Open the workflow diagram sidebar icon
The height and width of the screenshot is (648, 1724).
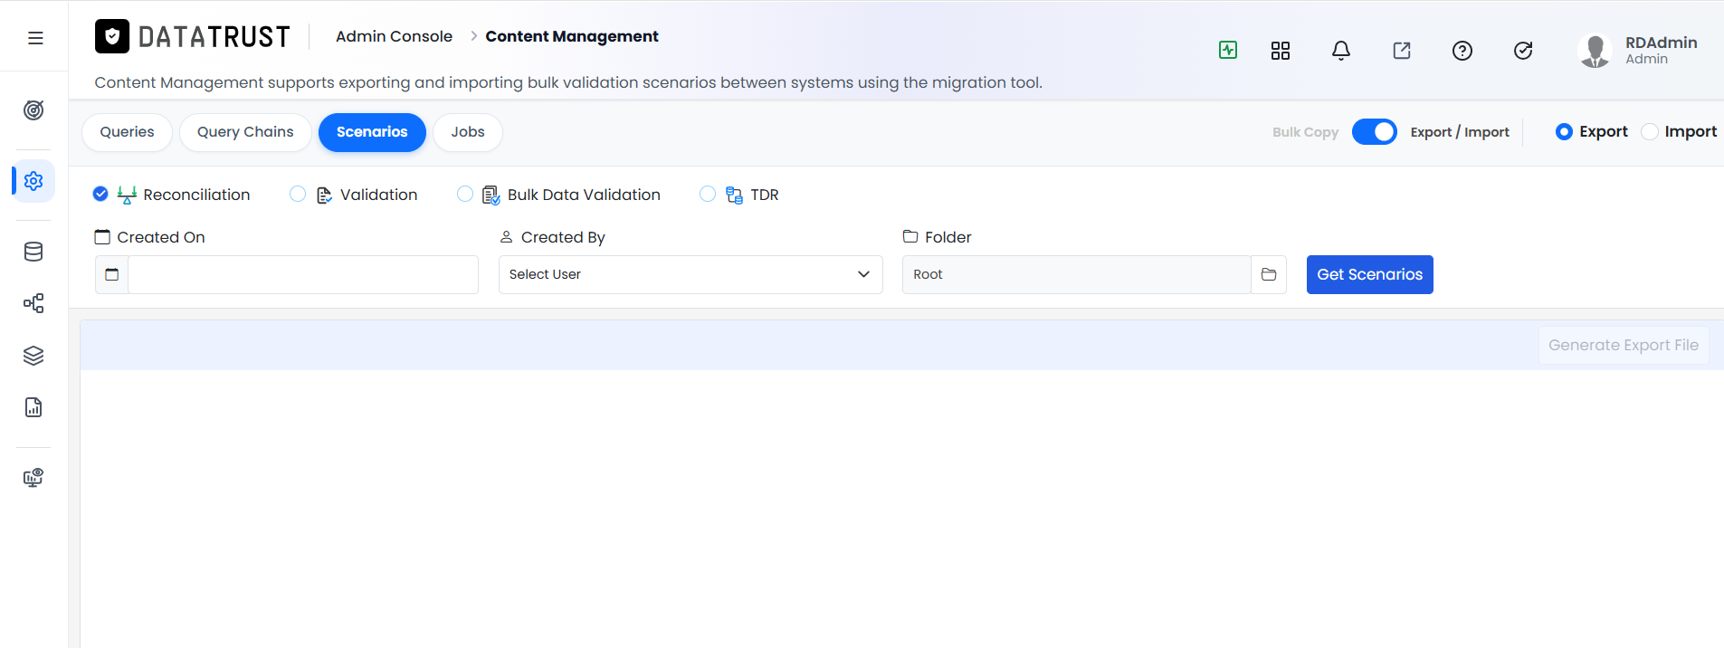tap(33, 303)
